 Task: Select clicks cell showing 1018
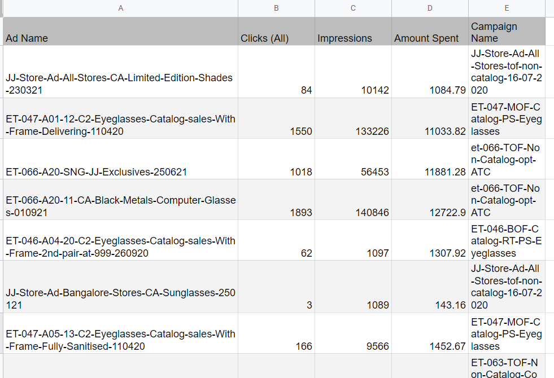click(x=276, y=159)
